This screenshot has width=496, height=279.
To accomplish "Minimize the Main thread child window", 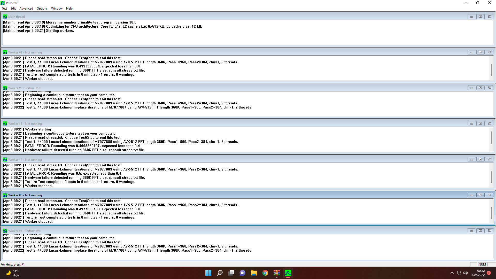I will point(471,17).
